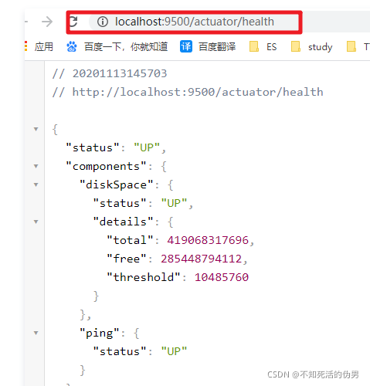Click the "diskSpace" key

(117, 185)
